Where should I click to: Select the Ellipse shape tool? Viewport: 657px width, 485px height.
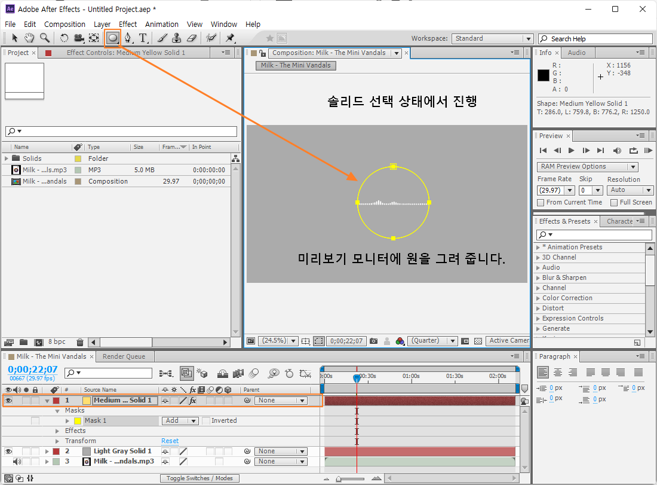pos(112,38)
